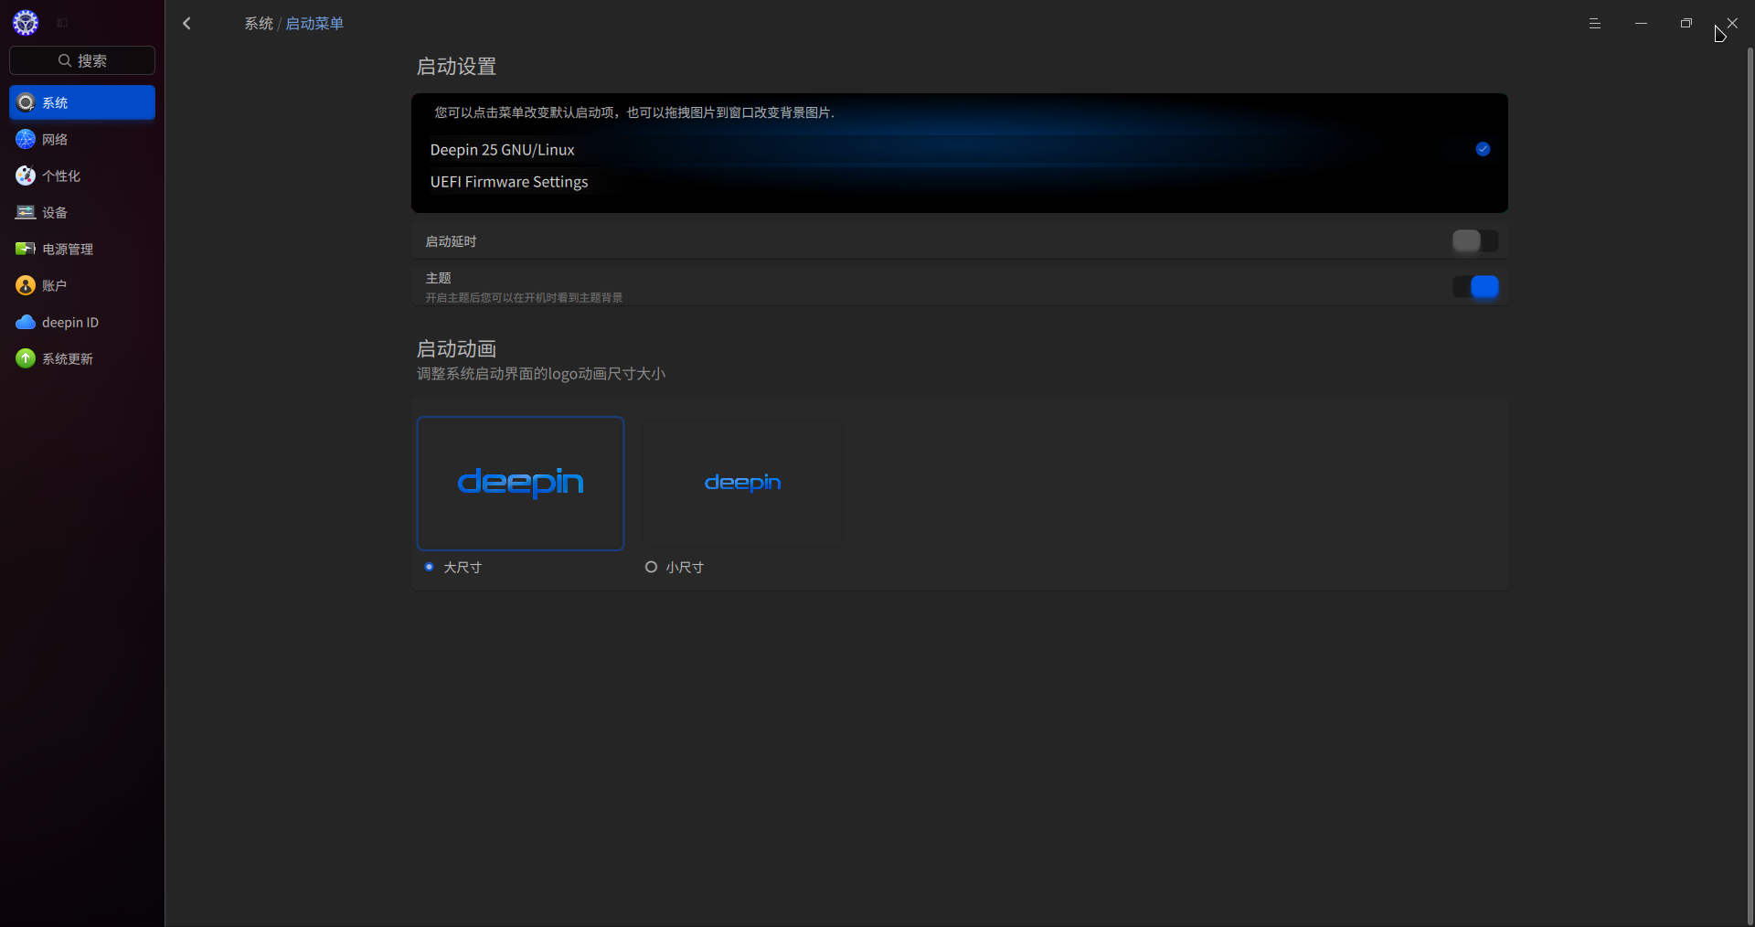Minimize the Control Center window

coord(1641,24)
